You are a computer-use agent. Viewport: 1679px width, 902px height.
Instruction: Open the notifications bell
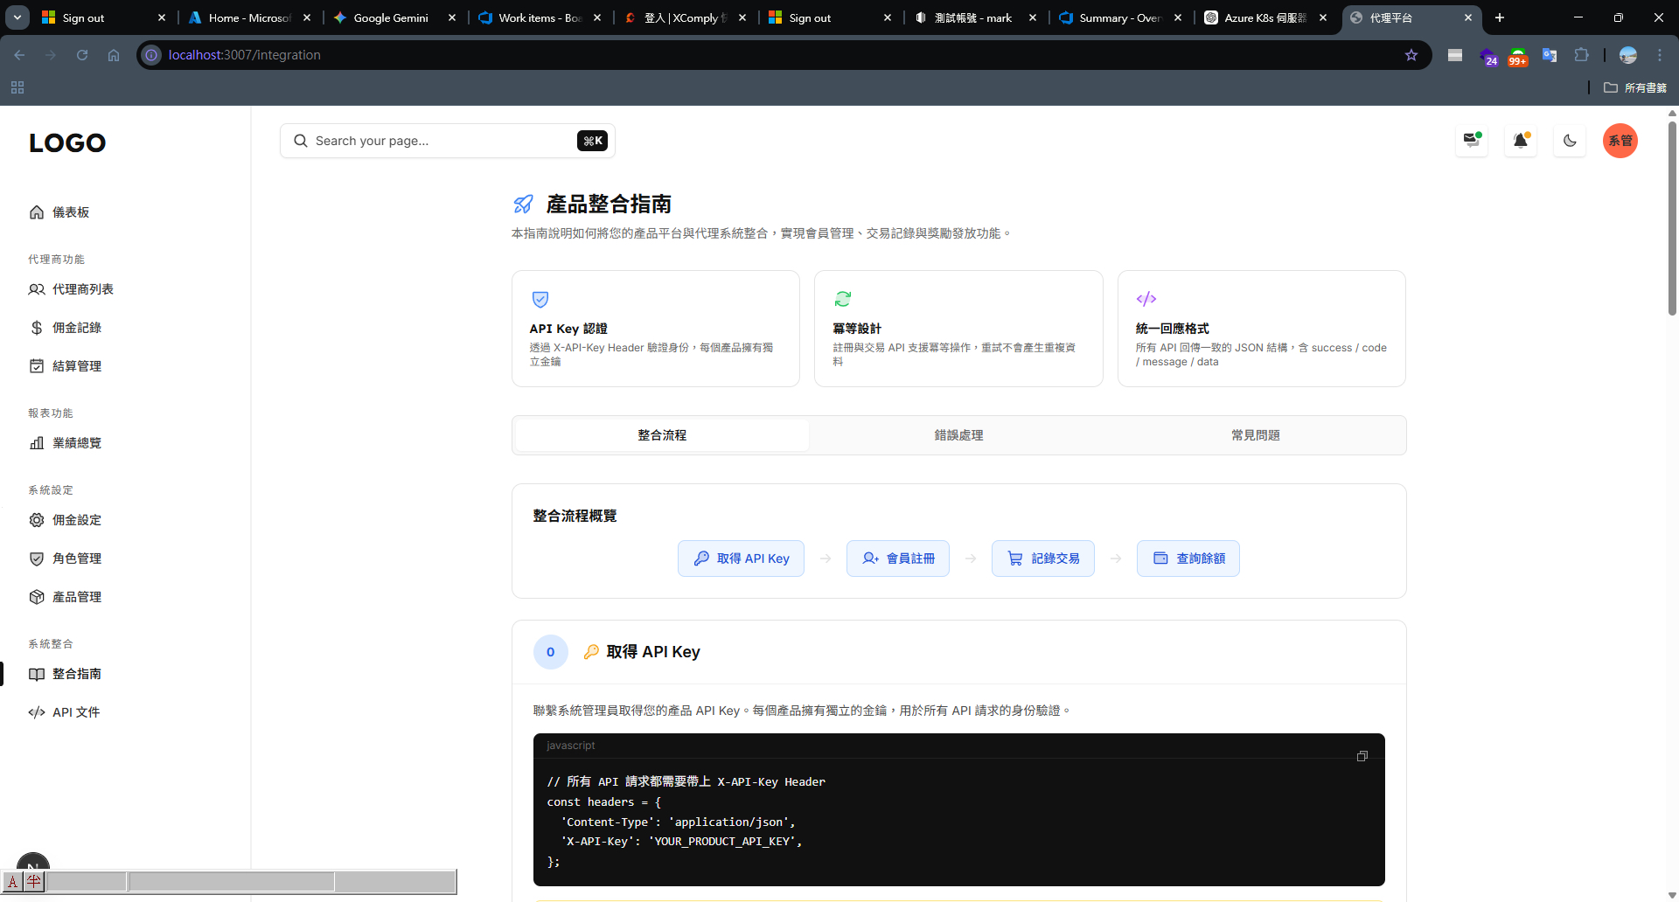click(1520, 141)
